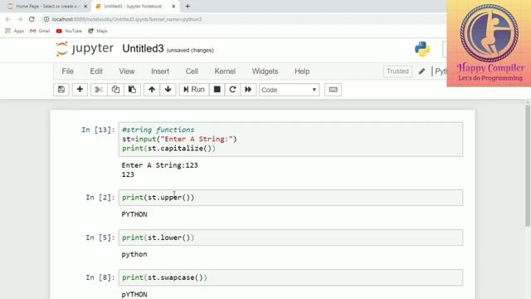
Task: Paste cells below icon
Action: (x=132, y=90)
